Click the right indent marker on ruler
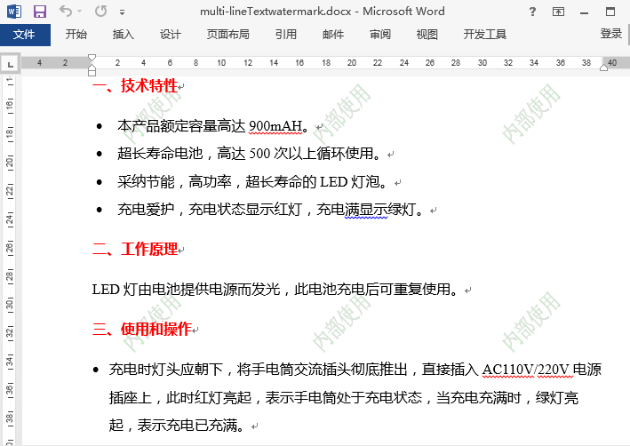The image size is (630, 446). coord(604,68)
